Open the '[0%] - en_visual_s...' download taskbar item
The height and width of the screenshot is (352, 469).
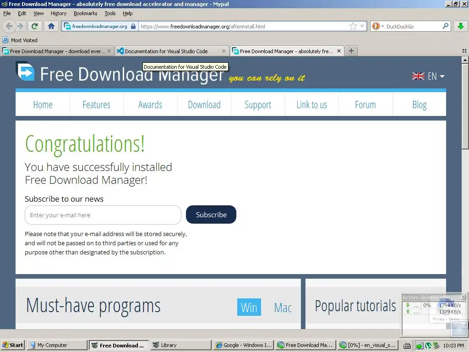tap(368, 345)
